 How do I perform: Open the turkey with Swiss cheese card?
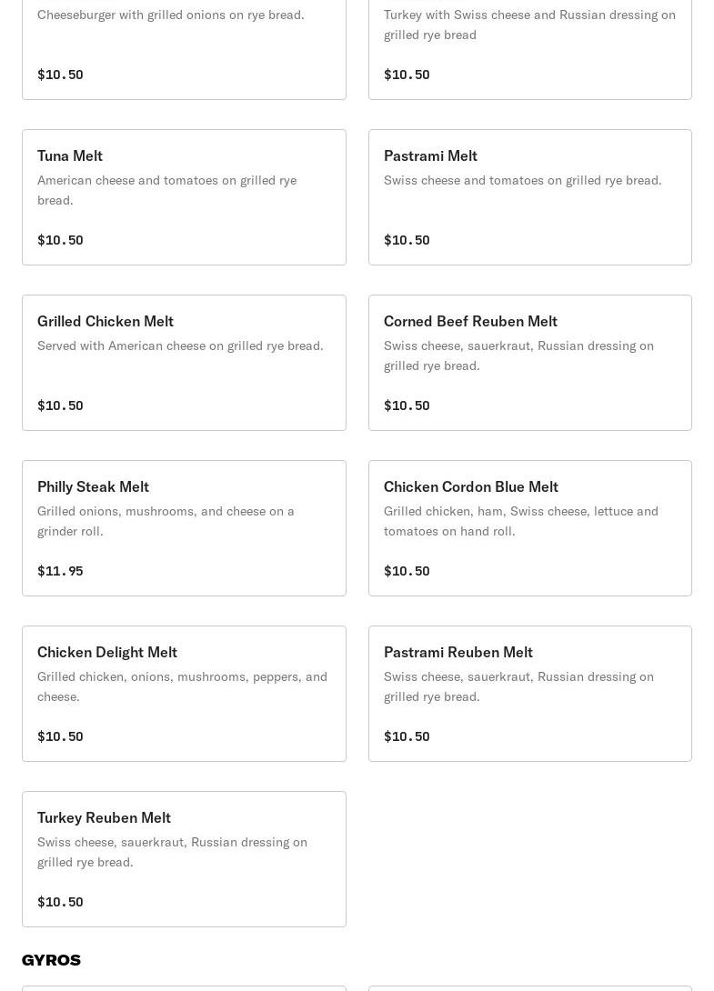529,45
